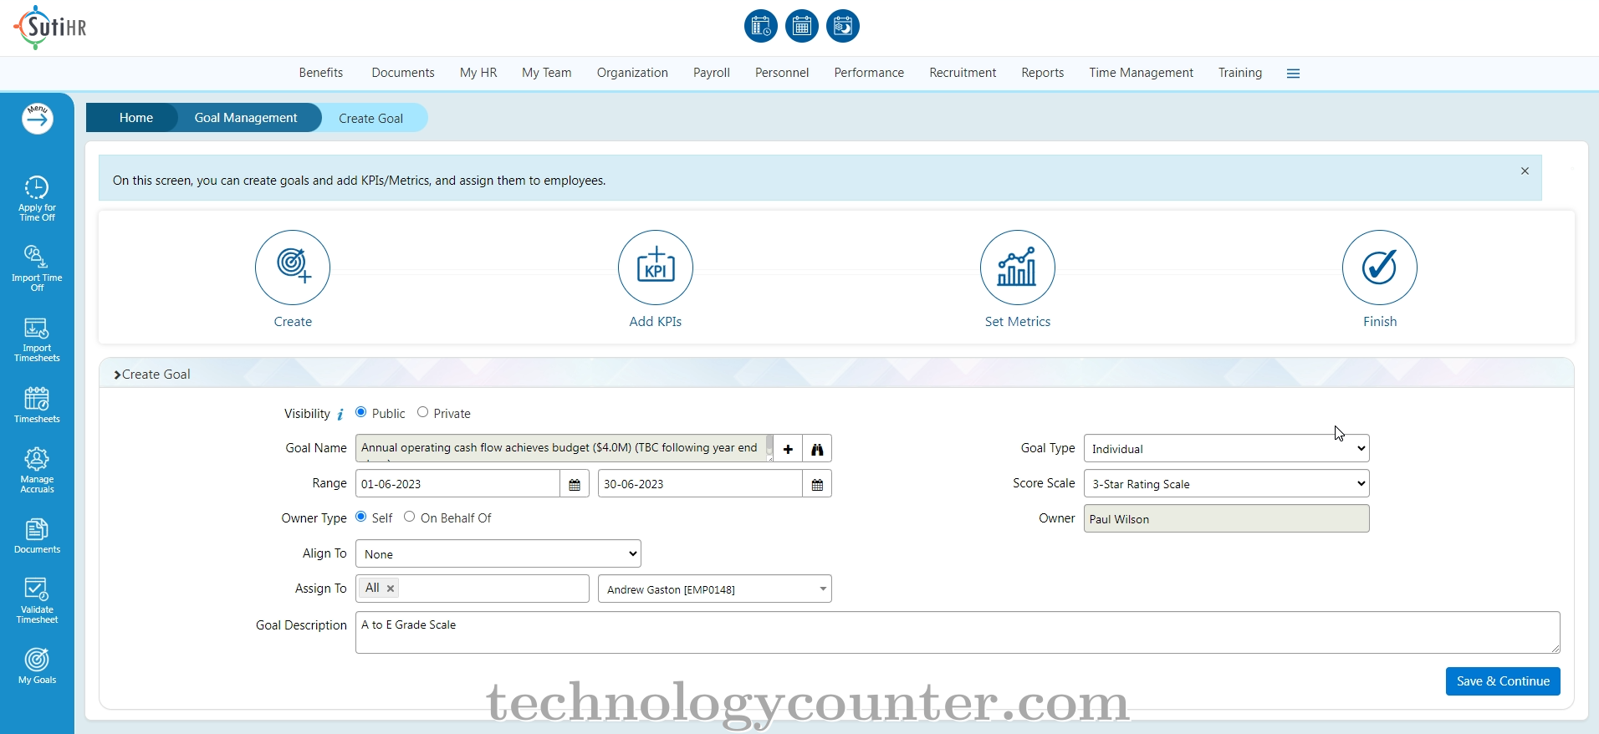The image size is (1599, 734).
Task: Open the Performance menu
Action: pyautogui.click(x=869, y=73)
